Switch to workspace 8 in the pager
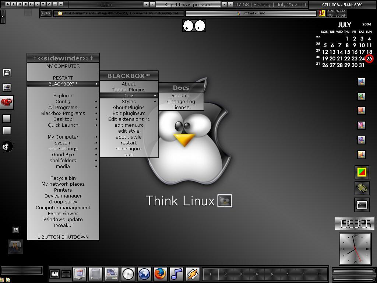Viewport: 377px width, 283px height. pyautogui.click(x=318, y=274)
